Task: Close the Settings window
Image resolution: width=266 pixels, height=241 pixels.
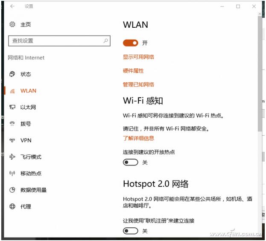Action: [x=254, y=6]
